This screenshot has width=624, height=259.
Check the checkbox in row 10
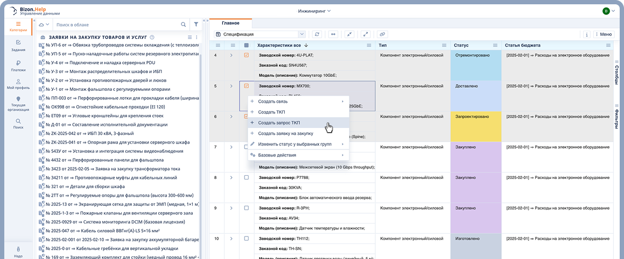coord(247,239)
